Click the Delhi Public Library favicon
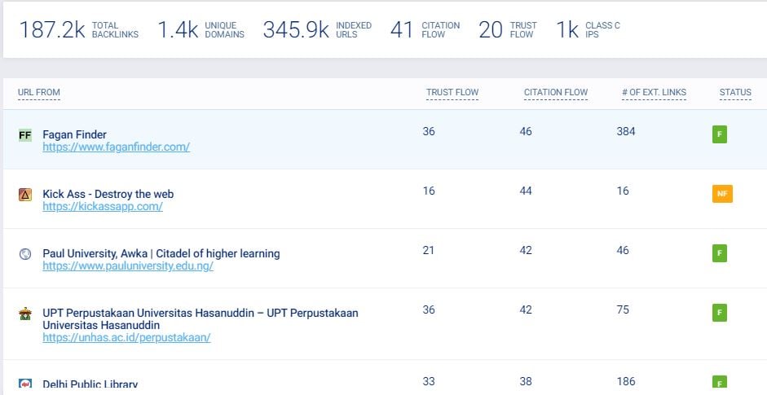The height and width of the screenshot is (395, 767). pos(24,384)
